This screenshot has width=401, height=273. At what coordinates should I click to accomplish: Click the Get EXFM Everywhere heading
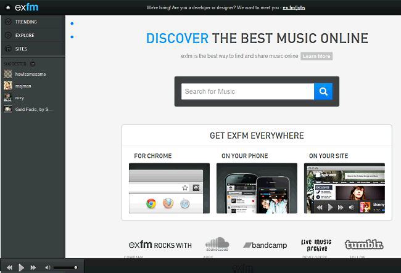[x=257, y=136]
